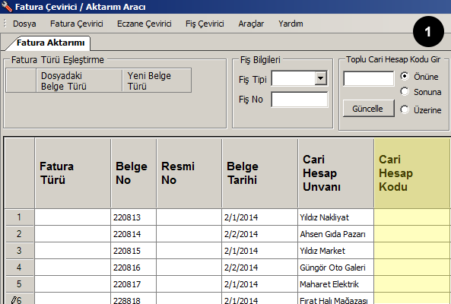
Task: Select the Üzerine radio button
Action: pos(405,109)
